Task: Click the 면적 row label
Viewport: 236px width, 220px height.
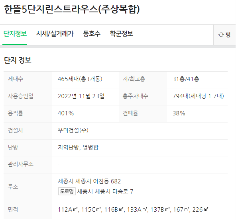Action: click(13, 210)
